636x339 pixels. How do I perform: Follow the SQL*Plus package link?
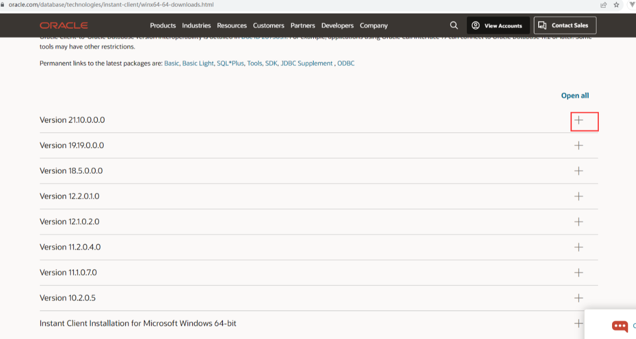click(x=230, y=63)
